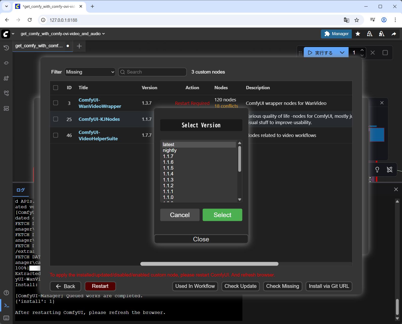Expand the workflow name dropdown in top bar

pyautogui.click(x=104, y=34)
